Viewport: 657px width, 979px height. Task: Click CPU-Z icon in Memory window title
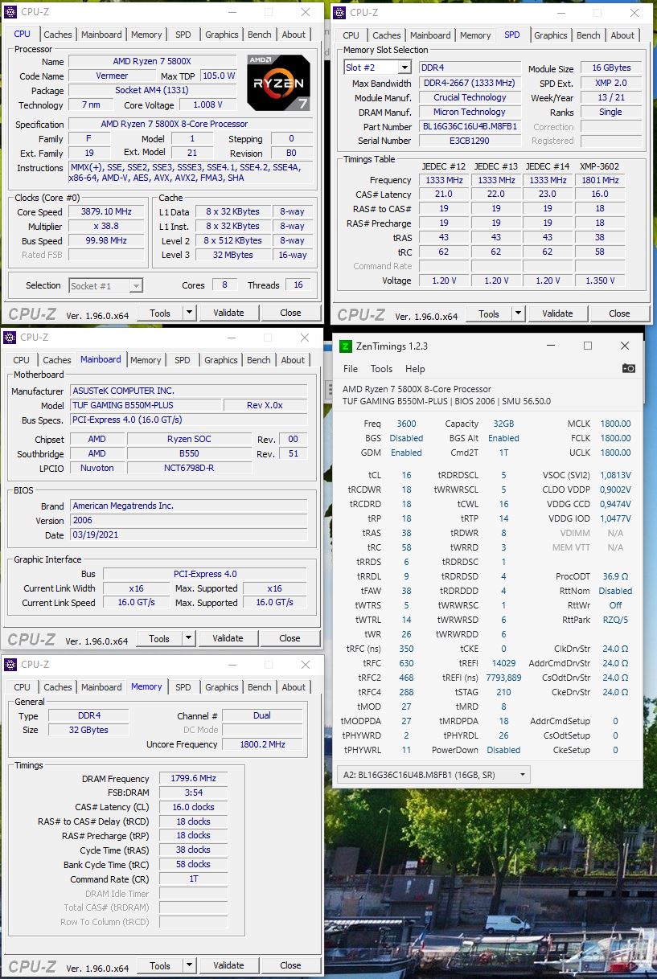point(11,665)
